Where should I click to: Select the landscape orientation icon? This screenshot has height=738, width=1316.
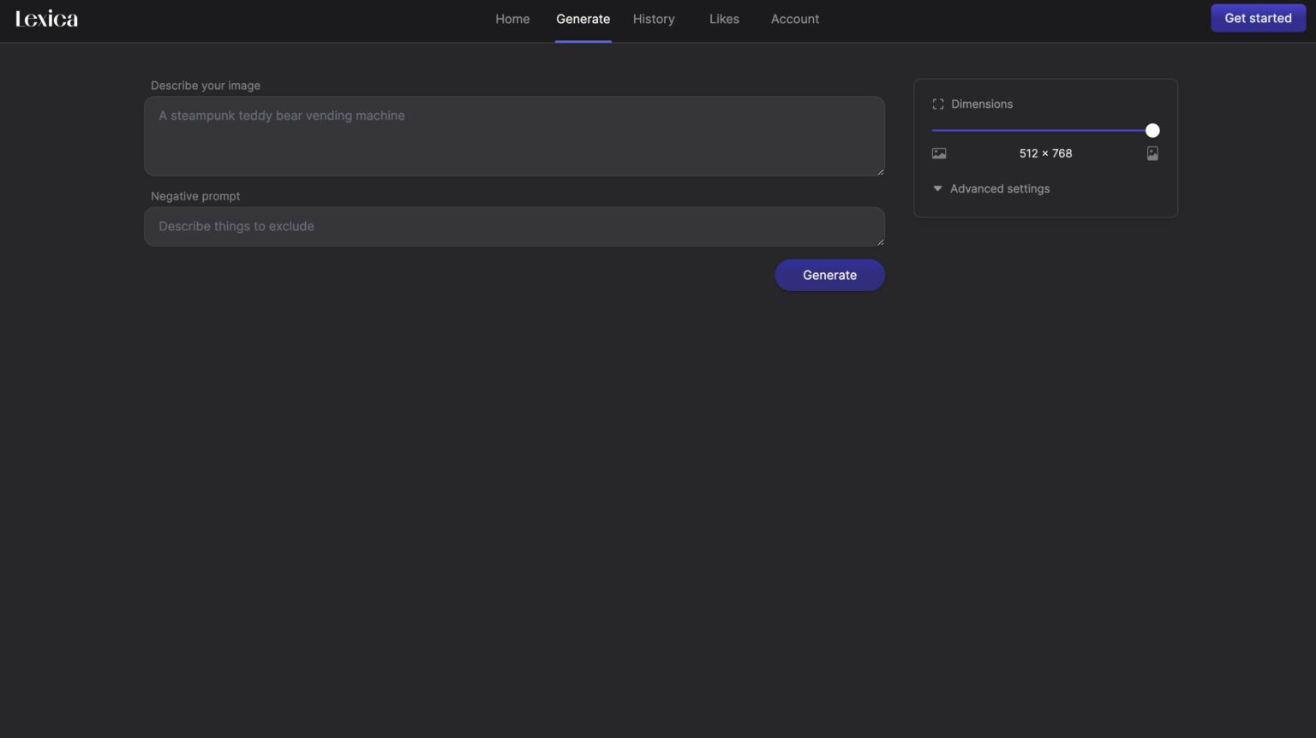(x=939, y=154)
